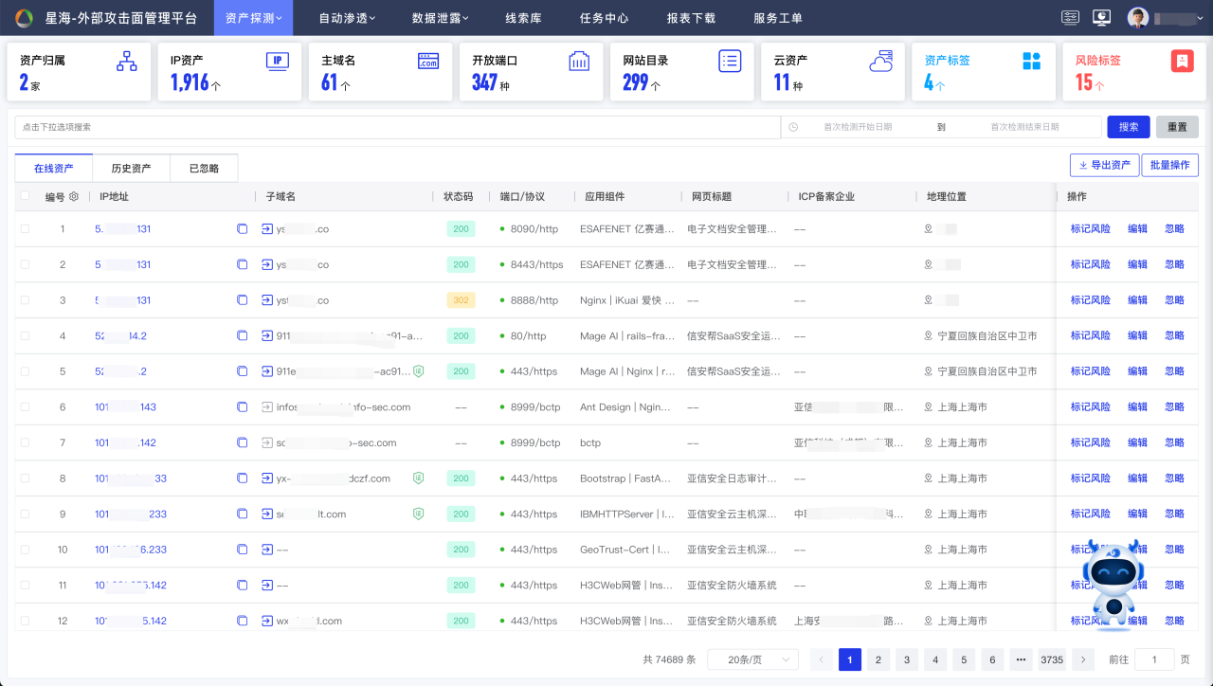Screen dimensions: 1213x686
Task: Click the 首次检测开始日期 date field
Action: coord(858,127)
